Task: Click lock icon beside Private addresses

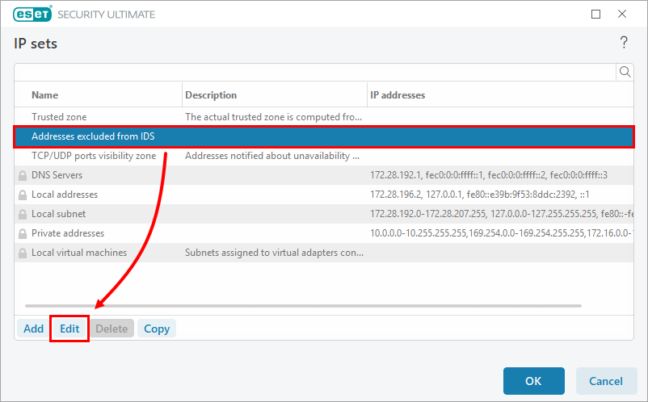Action: [22, 233]
